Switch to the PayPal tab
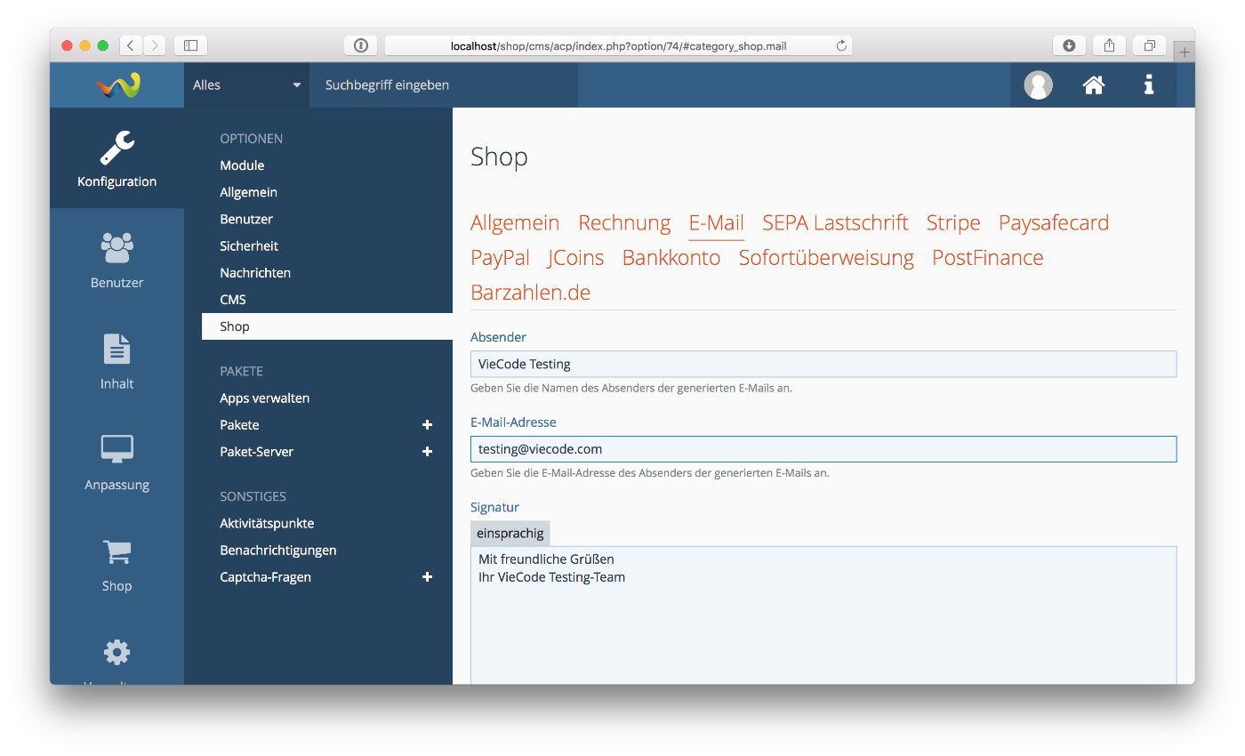The height and width of the screenshot is (756, 1245). click(500, 258)
